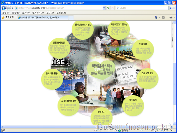Refresh the page with the green arrows icon

point(108,8)
